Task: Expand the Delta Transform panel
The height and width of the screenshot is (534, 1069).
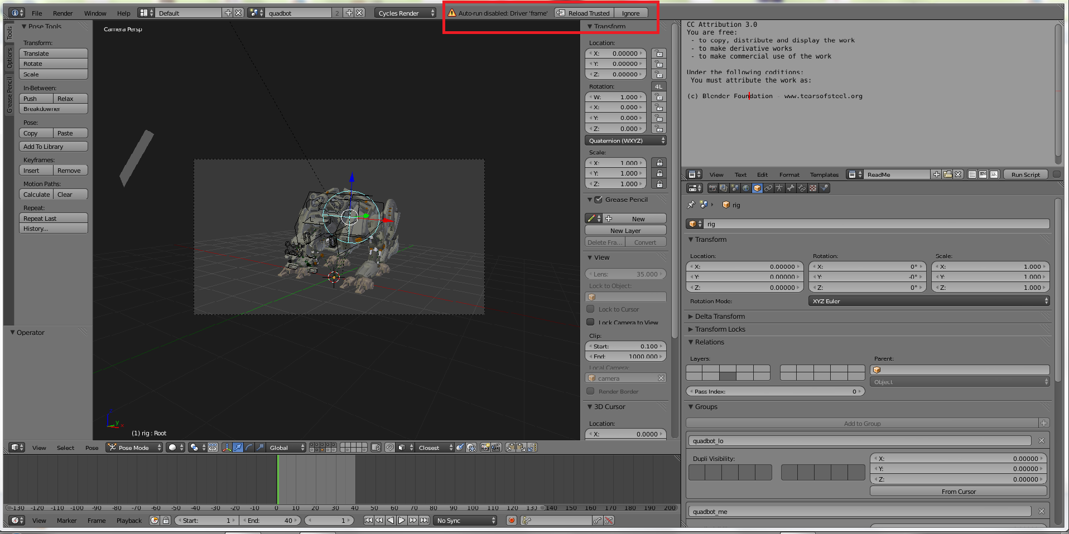Action: tap(720, 317)
